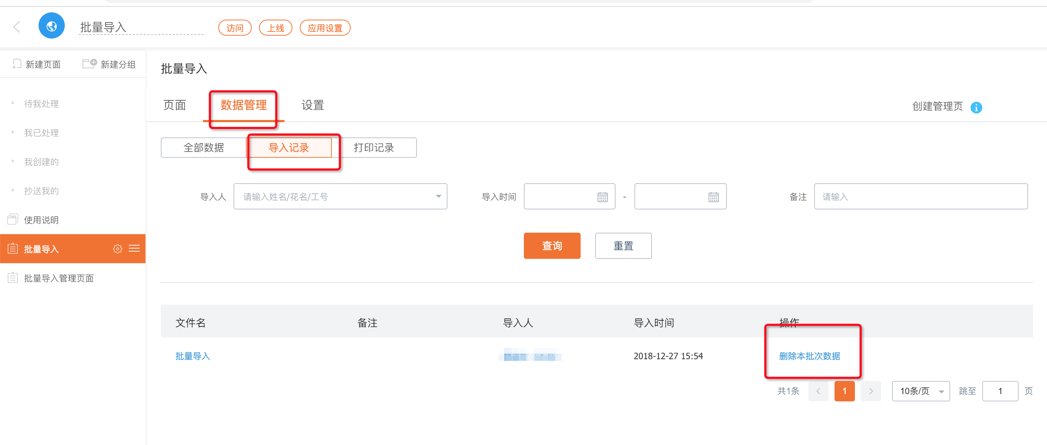
Task: Click the blue info icon beside 创建管理页
Action: coord(976,107)
